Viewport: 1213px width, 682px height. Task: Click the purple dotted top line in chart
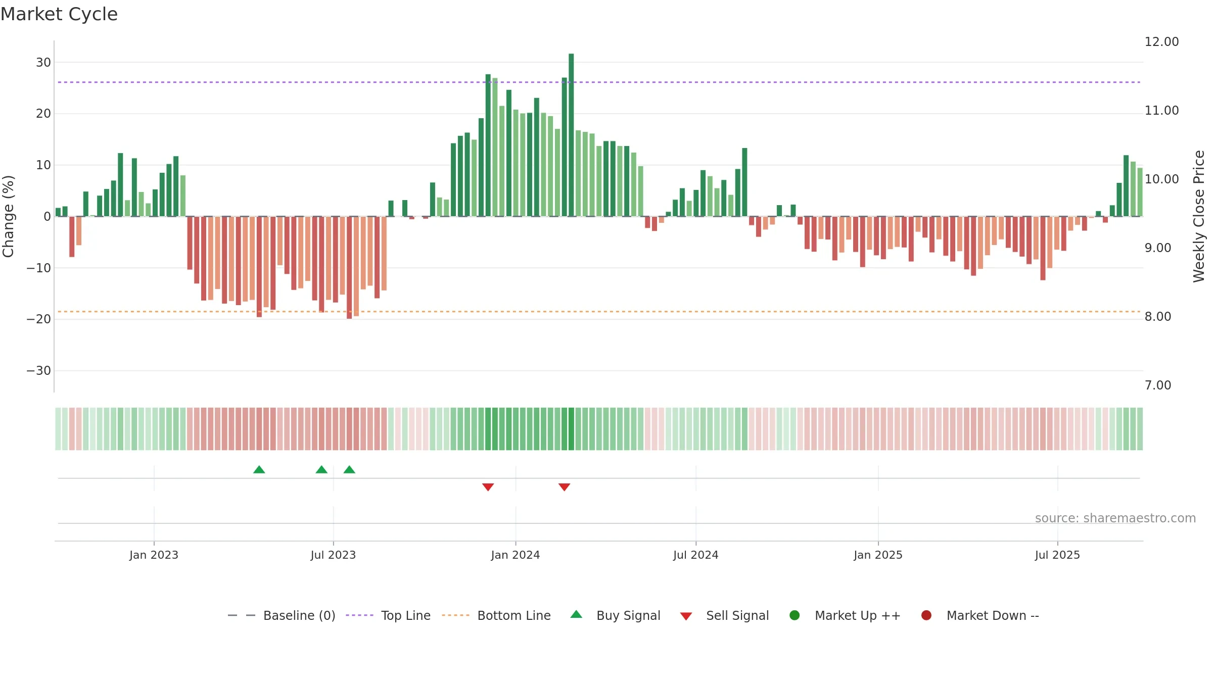point(599,82)
